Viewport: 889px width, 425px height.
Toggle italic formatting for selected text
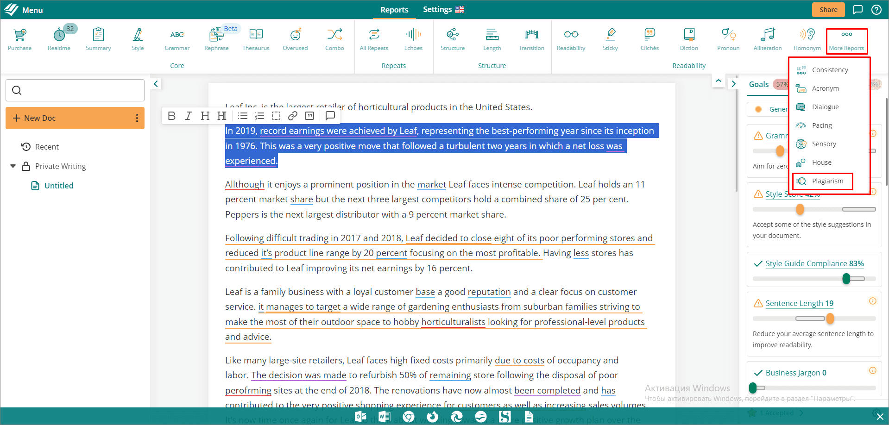[x=188, y=116]
